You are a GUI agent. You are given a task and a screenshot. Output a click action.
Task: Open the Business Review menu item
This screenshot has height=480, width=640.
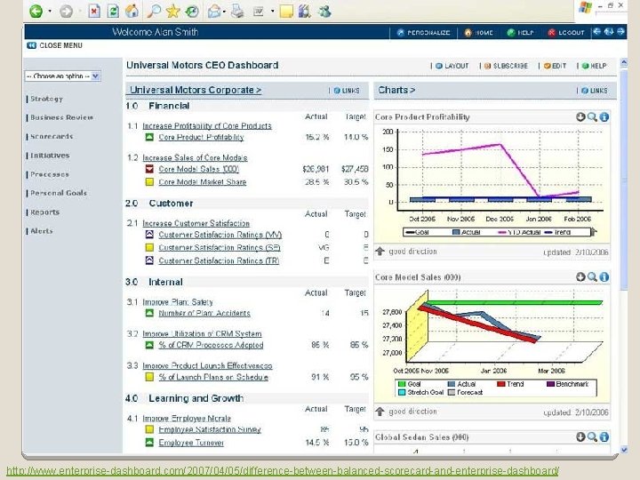[61, 117]
